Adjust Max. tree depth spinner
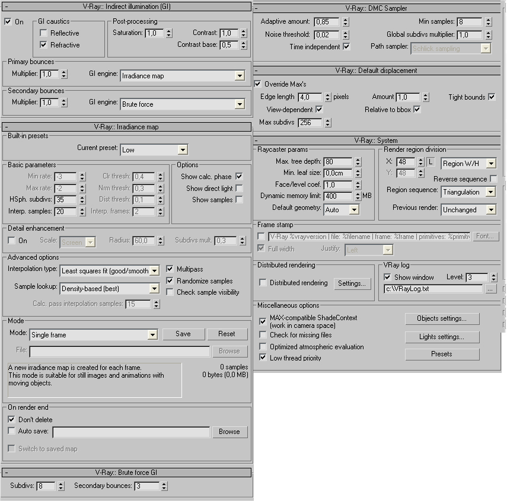 [x=358, y=162]
